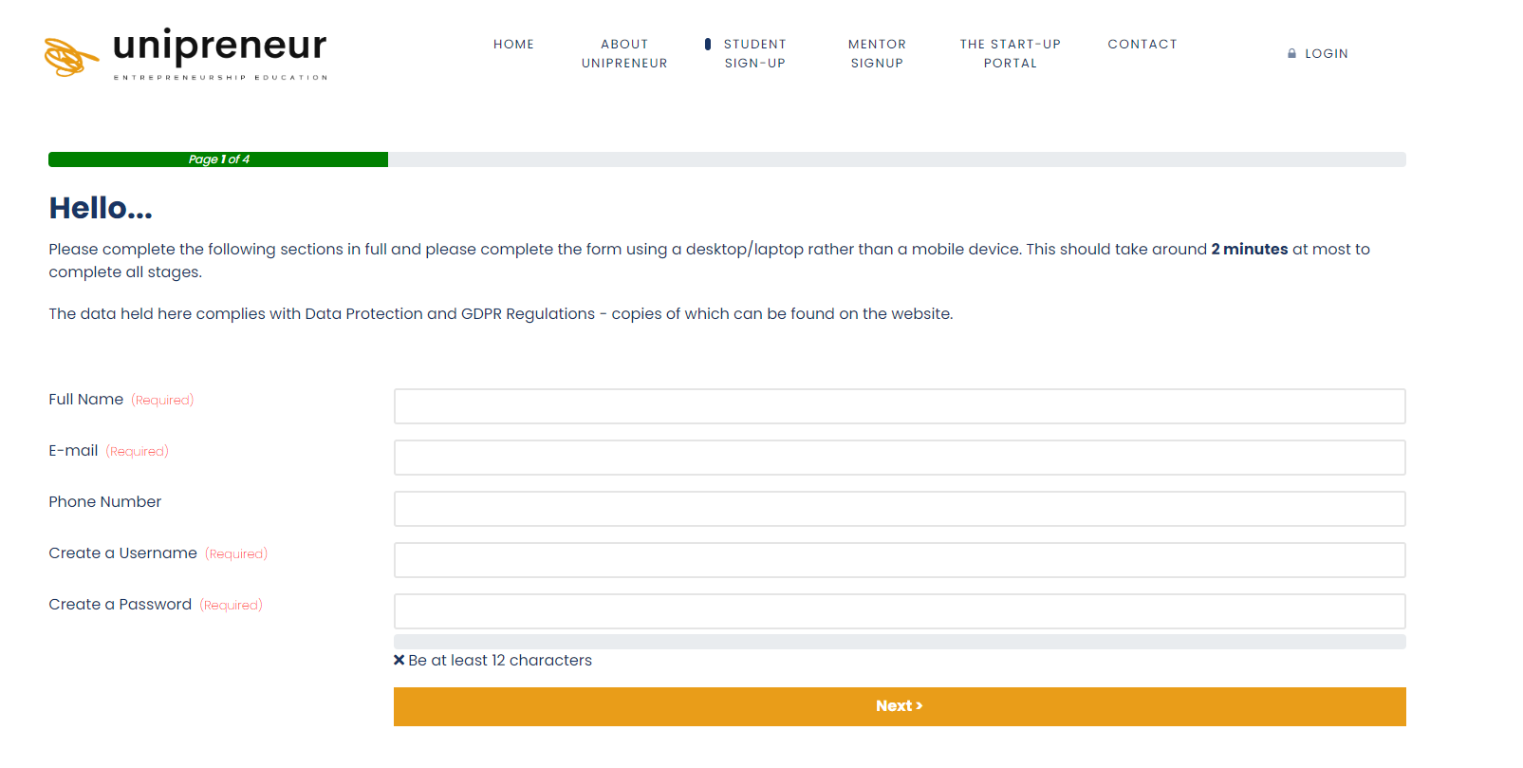Click the active marker beside Student Sign-Up

[x=708, y=45]
